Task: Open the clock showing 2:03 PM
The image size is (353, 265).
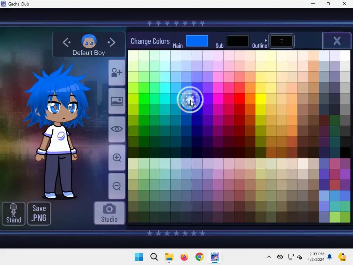Action: point(316,257)
